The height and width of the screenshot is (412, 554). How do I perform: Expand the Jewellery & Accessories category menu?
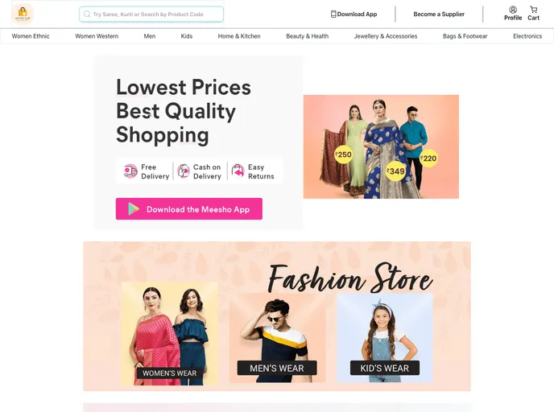pos(386,36)
